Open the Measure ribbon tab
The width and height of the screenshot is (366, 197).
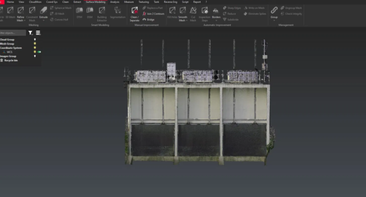[x=129, y=2]
